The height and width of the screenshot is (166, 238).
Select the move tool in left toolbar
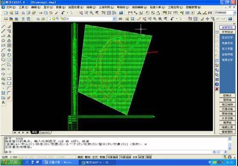pos(9,50)
